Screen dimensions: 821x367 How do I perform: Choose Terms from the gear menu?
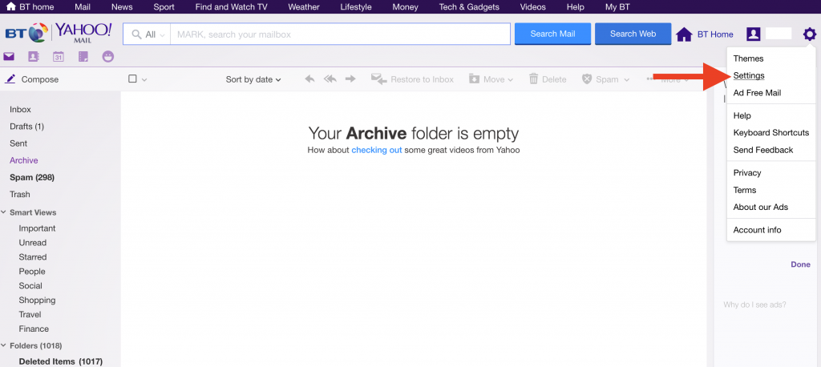[x=745, y=190]
